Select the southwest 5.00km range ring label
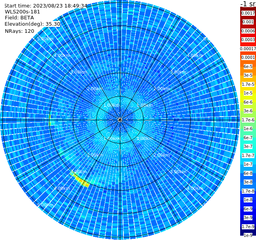Viewport: 256px width, 240px height. (x=45, y=205)
